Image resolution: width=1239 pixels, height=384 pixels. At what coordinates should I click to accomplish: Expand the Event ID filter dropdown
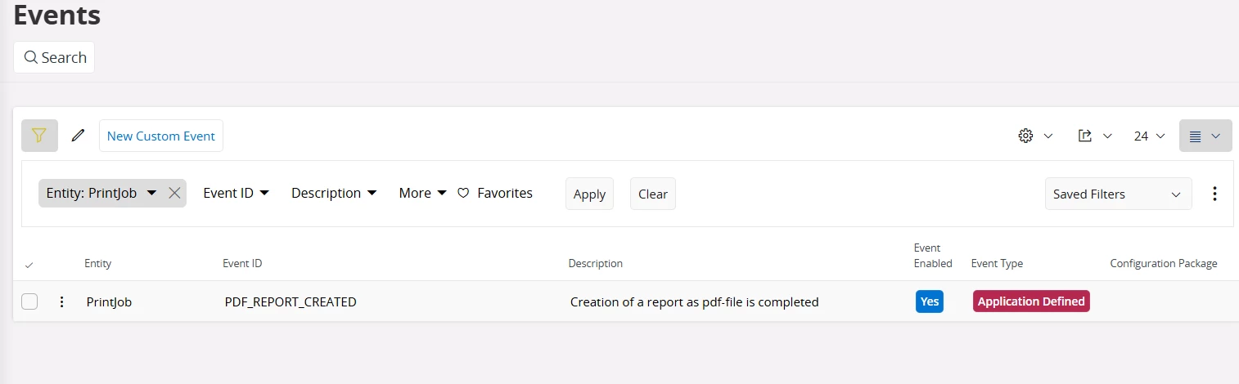tap(236, 194)
